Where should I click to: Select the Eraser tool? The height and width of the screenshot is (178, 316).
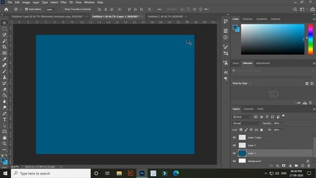tap(4, 89)
